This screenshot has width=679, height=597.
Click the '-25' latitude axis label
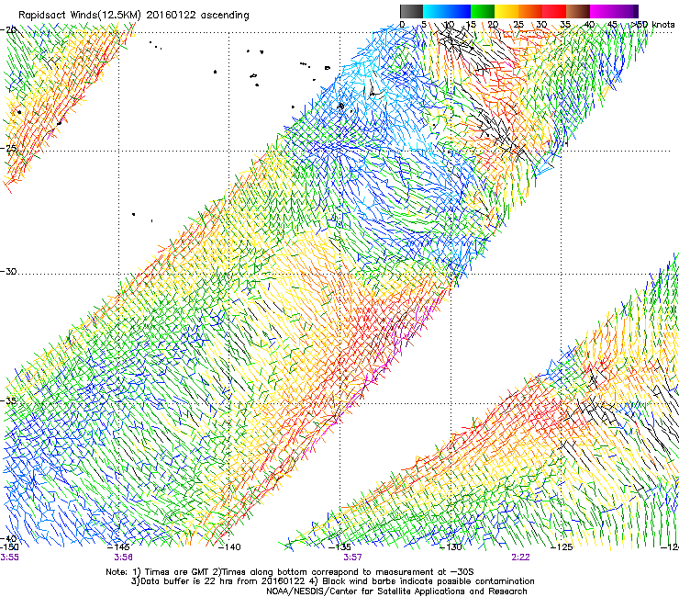8,148
